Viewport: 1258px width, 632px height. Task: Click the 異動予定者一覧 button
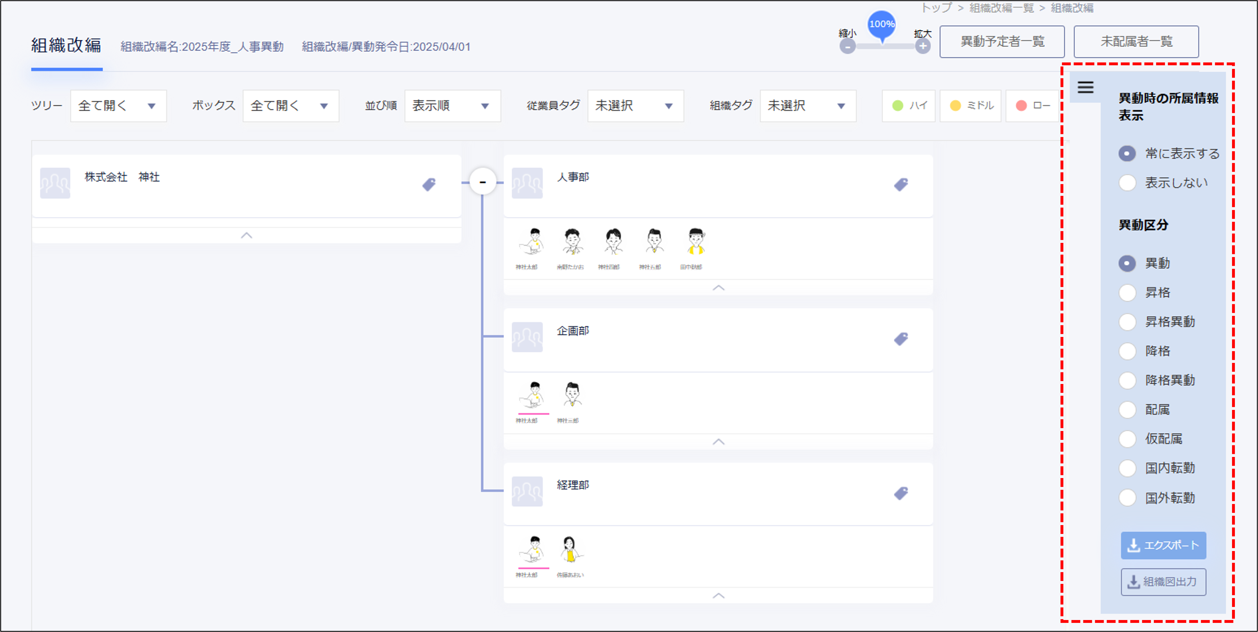pos(1002,42)
